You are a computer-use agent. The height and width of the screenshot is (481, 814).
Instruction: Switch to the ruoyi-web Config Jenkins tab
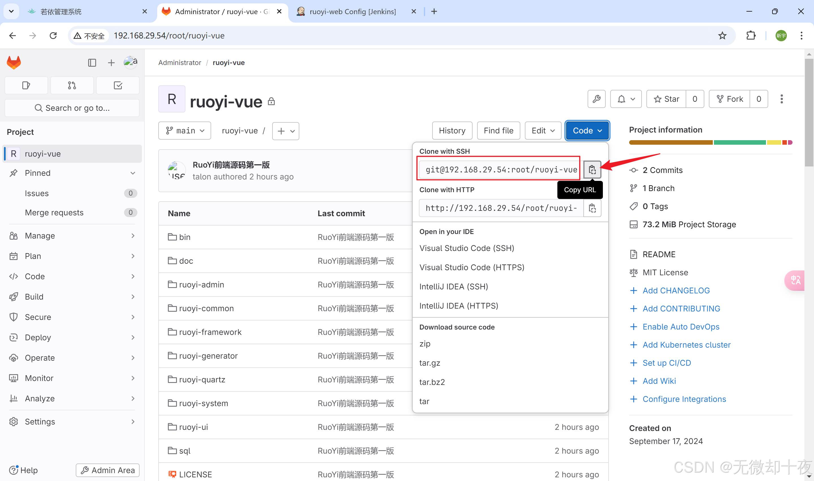[352, 12]
